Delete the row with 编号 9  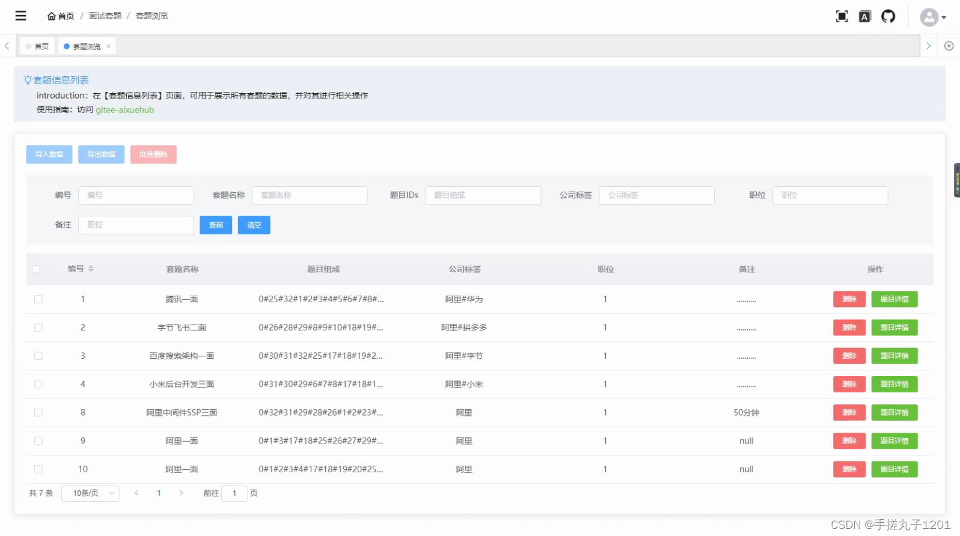click(849, 440)
